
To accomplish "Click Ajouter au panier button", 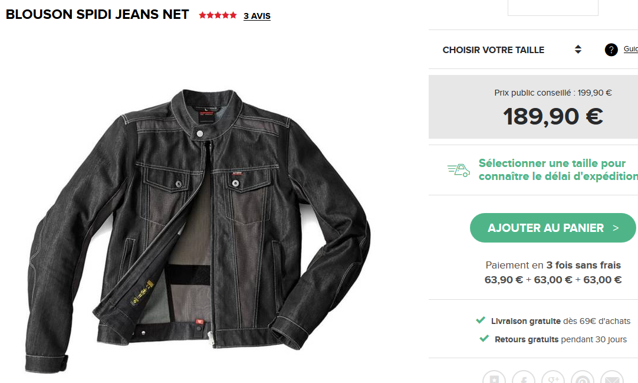I will (x=553, y=228).
